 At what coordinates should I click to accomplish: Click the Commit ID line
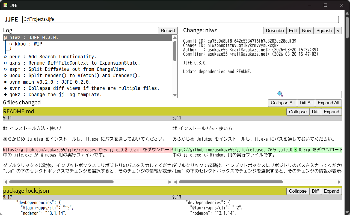(x=239, y=41)
